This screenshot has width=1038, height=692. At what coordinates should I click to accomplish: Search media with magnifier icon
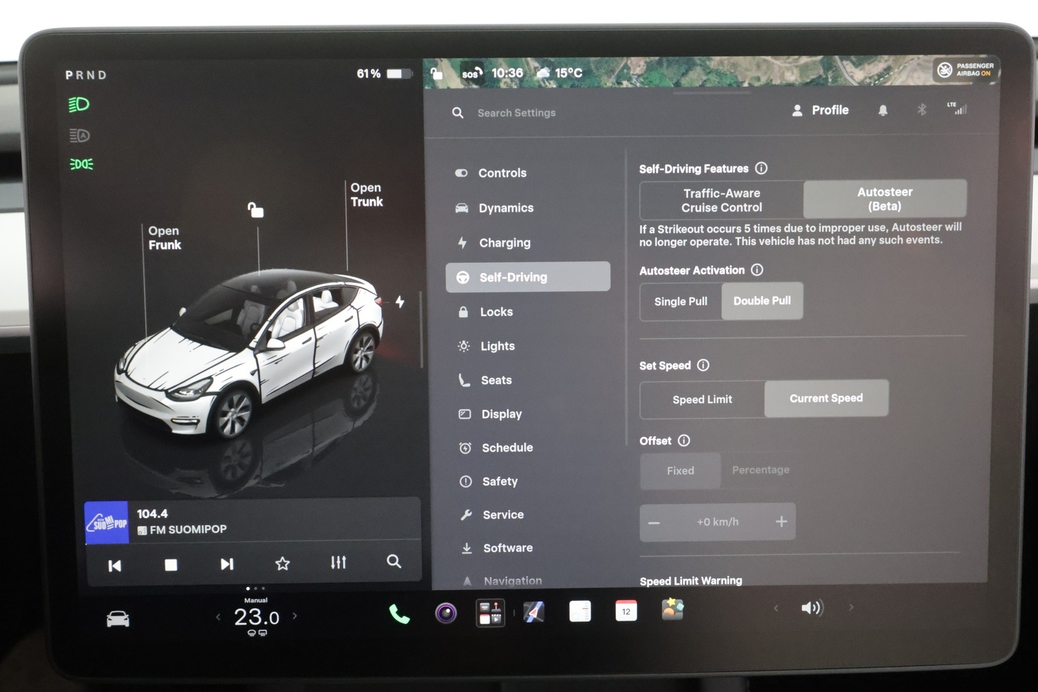pyautogui.click(x=394, y=561)
